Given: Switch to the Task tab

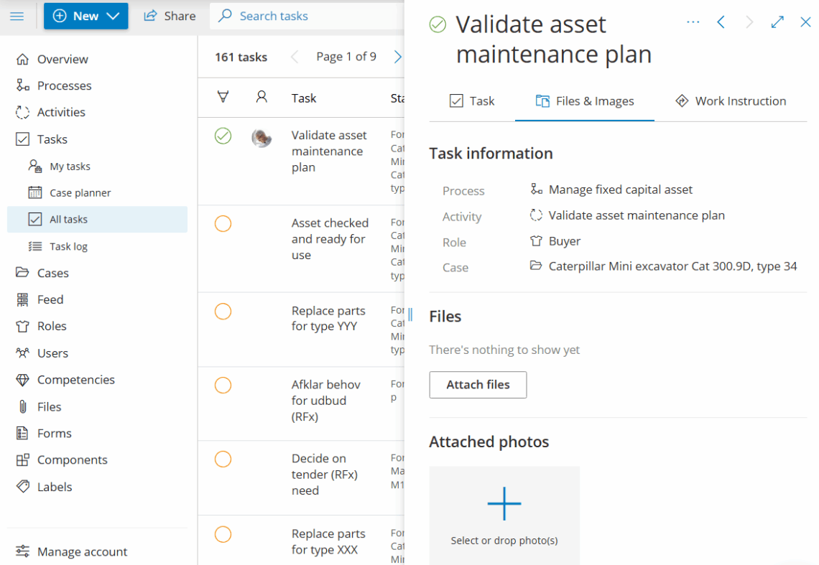Looking at the screenshot, I should pyautogui.click(x=472, y=101).
